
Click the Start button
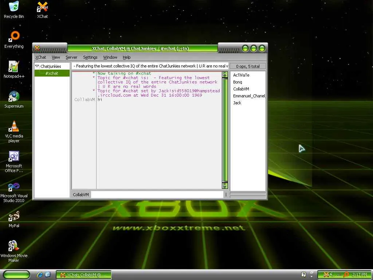tap(17, 275)
